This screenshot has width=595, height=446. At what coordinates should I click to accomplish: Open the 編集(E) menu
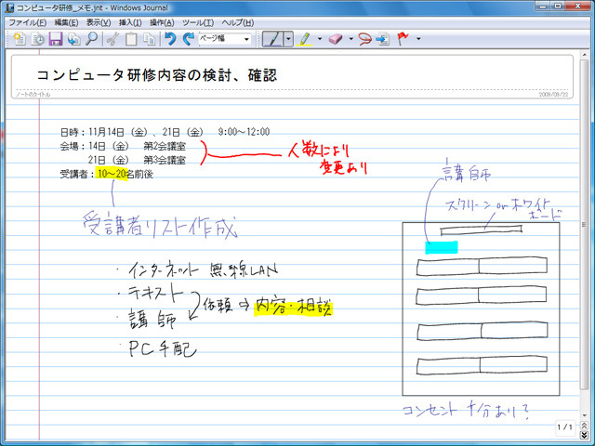click(66, 22)
